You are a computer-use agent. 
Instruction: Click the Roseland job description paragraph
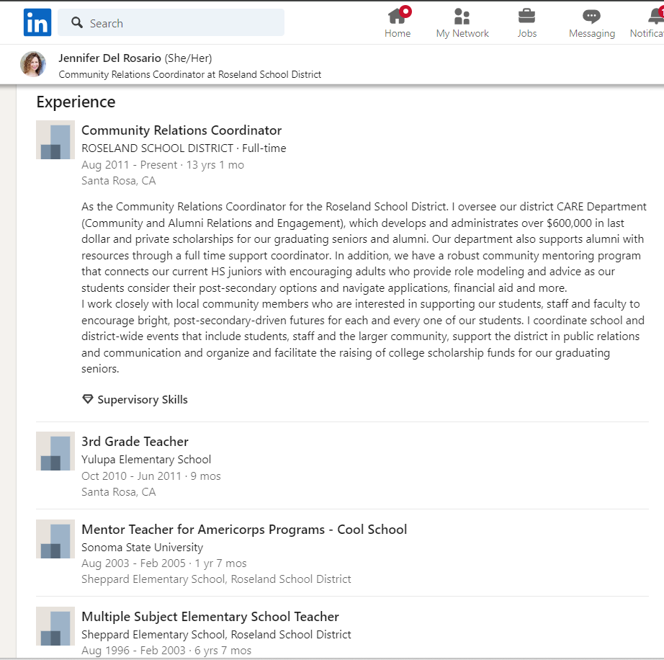pyautogui.click(x=364, y=287)
